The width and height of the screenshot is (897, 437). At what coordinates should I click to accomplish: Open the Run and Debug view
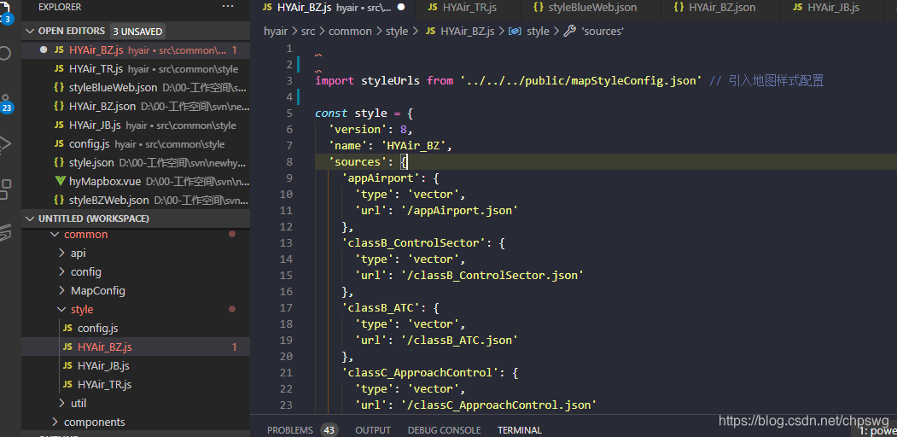click(6, 143)
